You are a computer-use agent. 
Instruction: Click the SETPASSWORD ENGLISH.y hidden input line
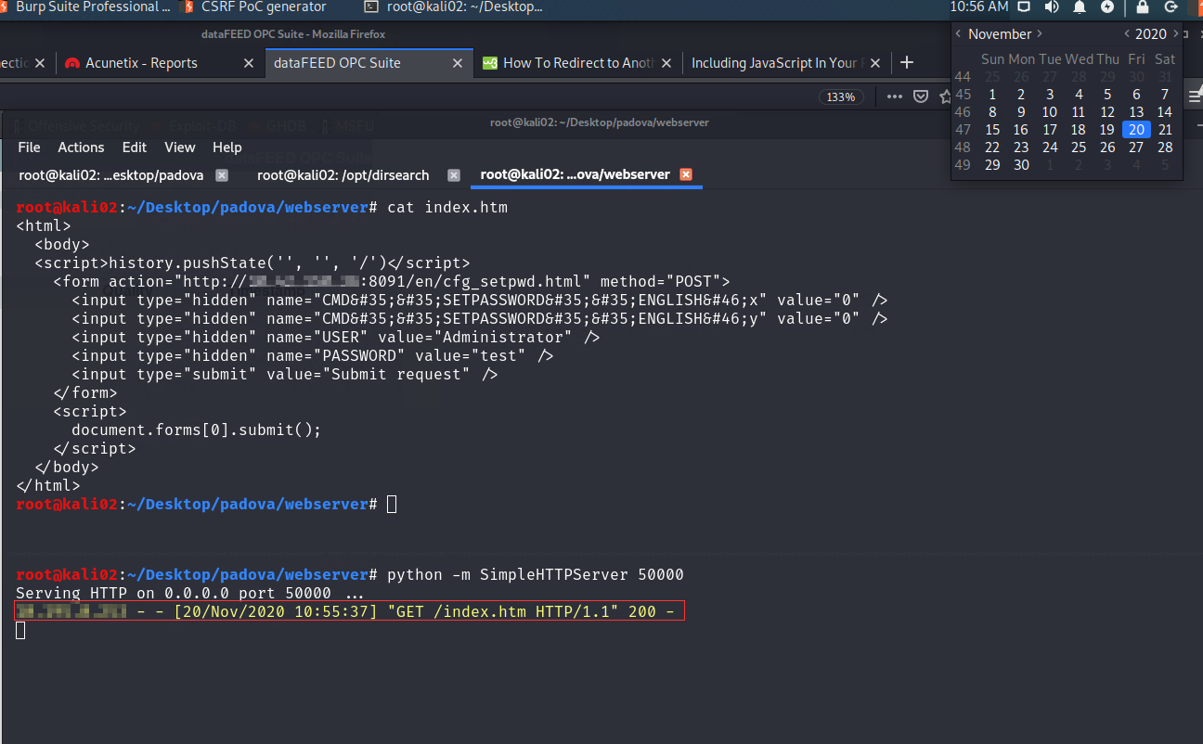click(x=480, y=319)
